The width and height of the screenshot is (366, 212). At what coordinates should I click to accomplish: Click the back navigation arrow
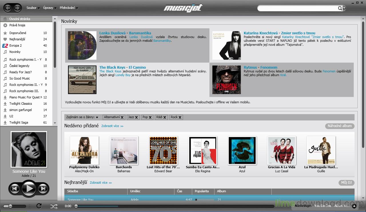[x=8, y=8]
